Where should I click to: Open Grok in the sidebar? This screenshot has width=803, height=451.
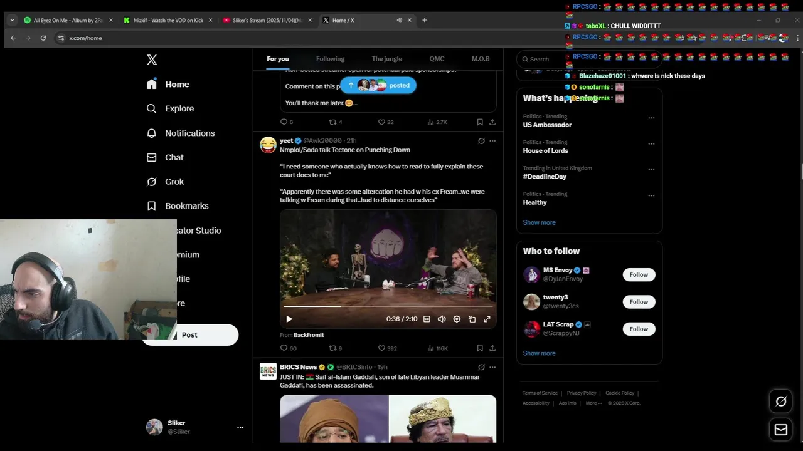click(x=165, y=182)
